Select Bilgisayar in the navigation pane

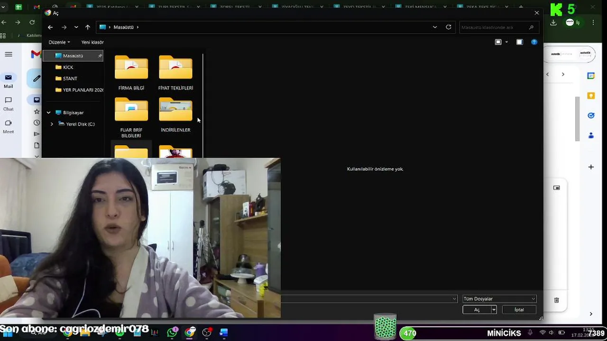point(73,113)
